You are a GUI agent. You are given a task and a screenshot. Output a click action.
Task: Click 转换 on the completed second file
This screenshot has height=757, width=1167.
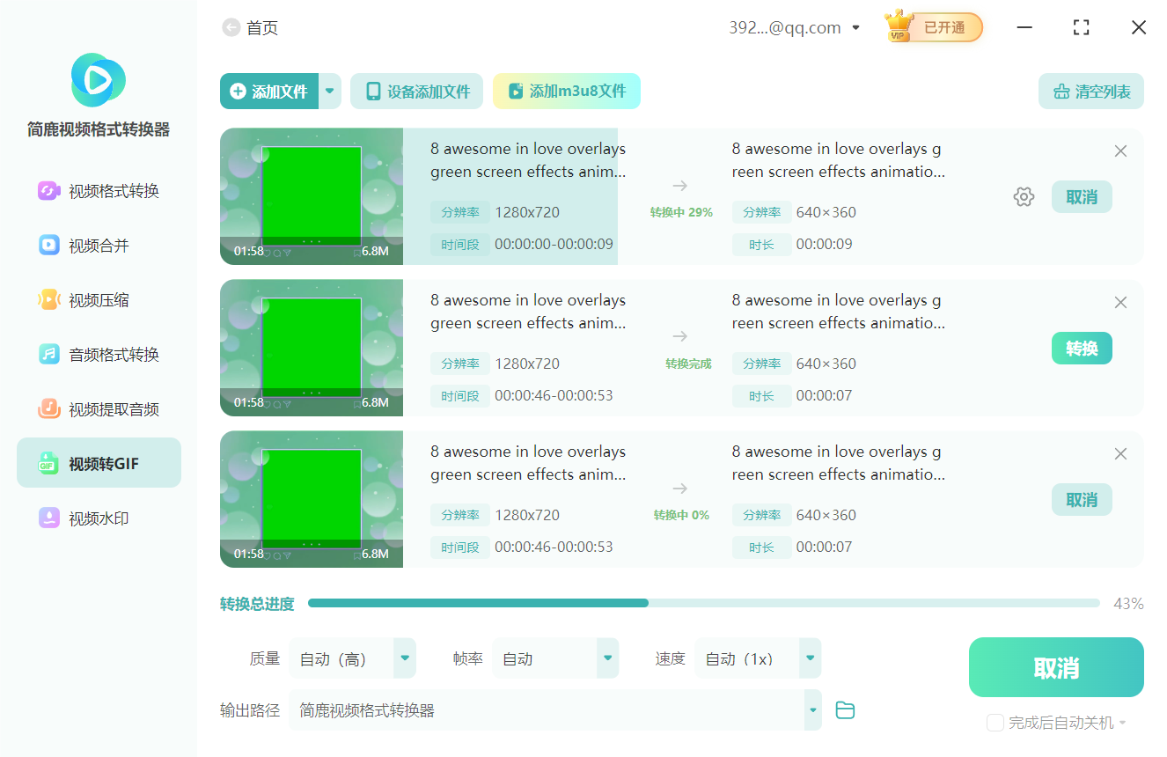pos(1082,348)
